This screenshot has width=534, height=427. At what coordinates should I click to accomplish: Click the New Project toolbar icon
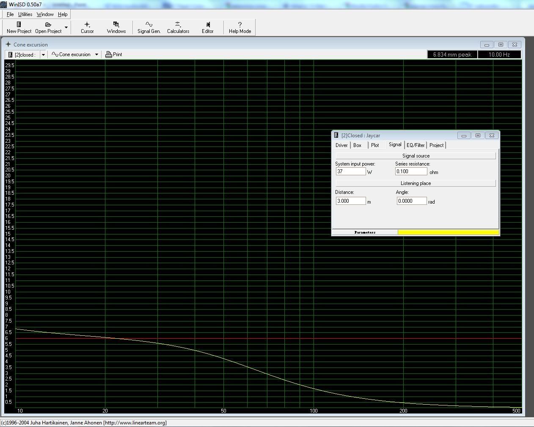tap(19, 27)
